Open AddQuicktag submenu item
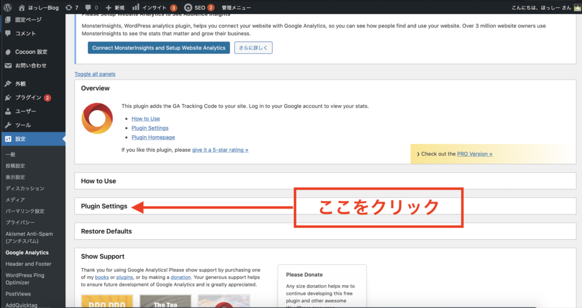Screen dimensions: 582x308 tap(21, 305)
